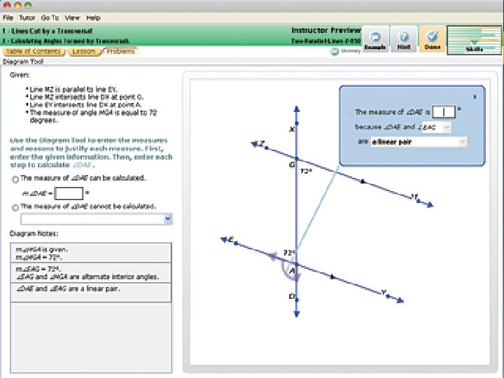Viewport: 504px width, 378px height.
Task: Open the Glossary icon
Action: tap(335, 51)
